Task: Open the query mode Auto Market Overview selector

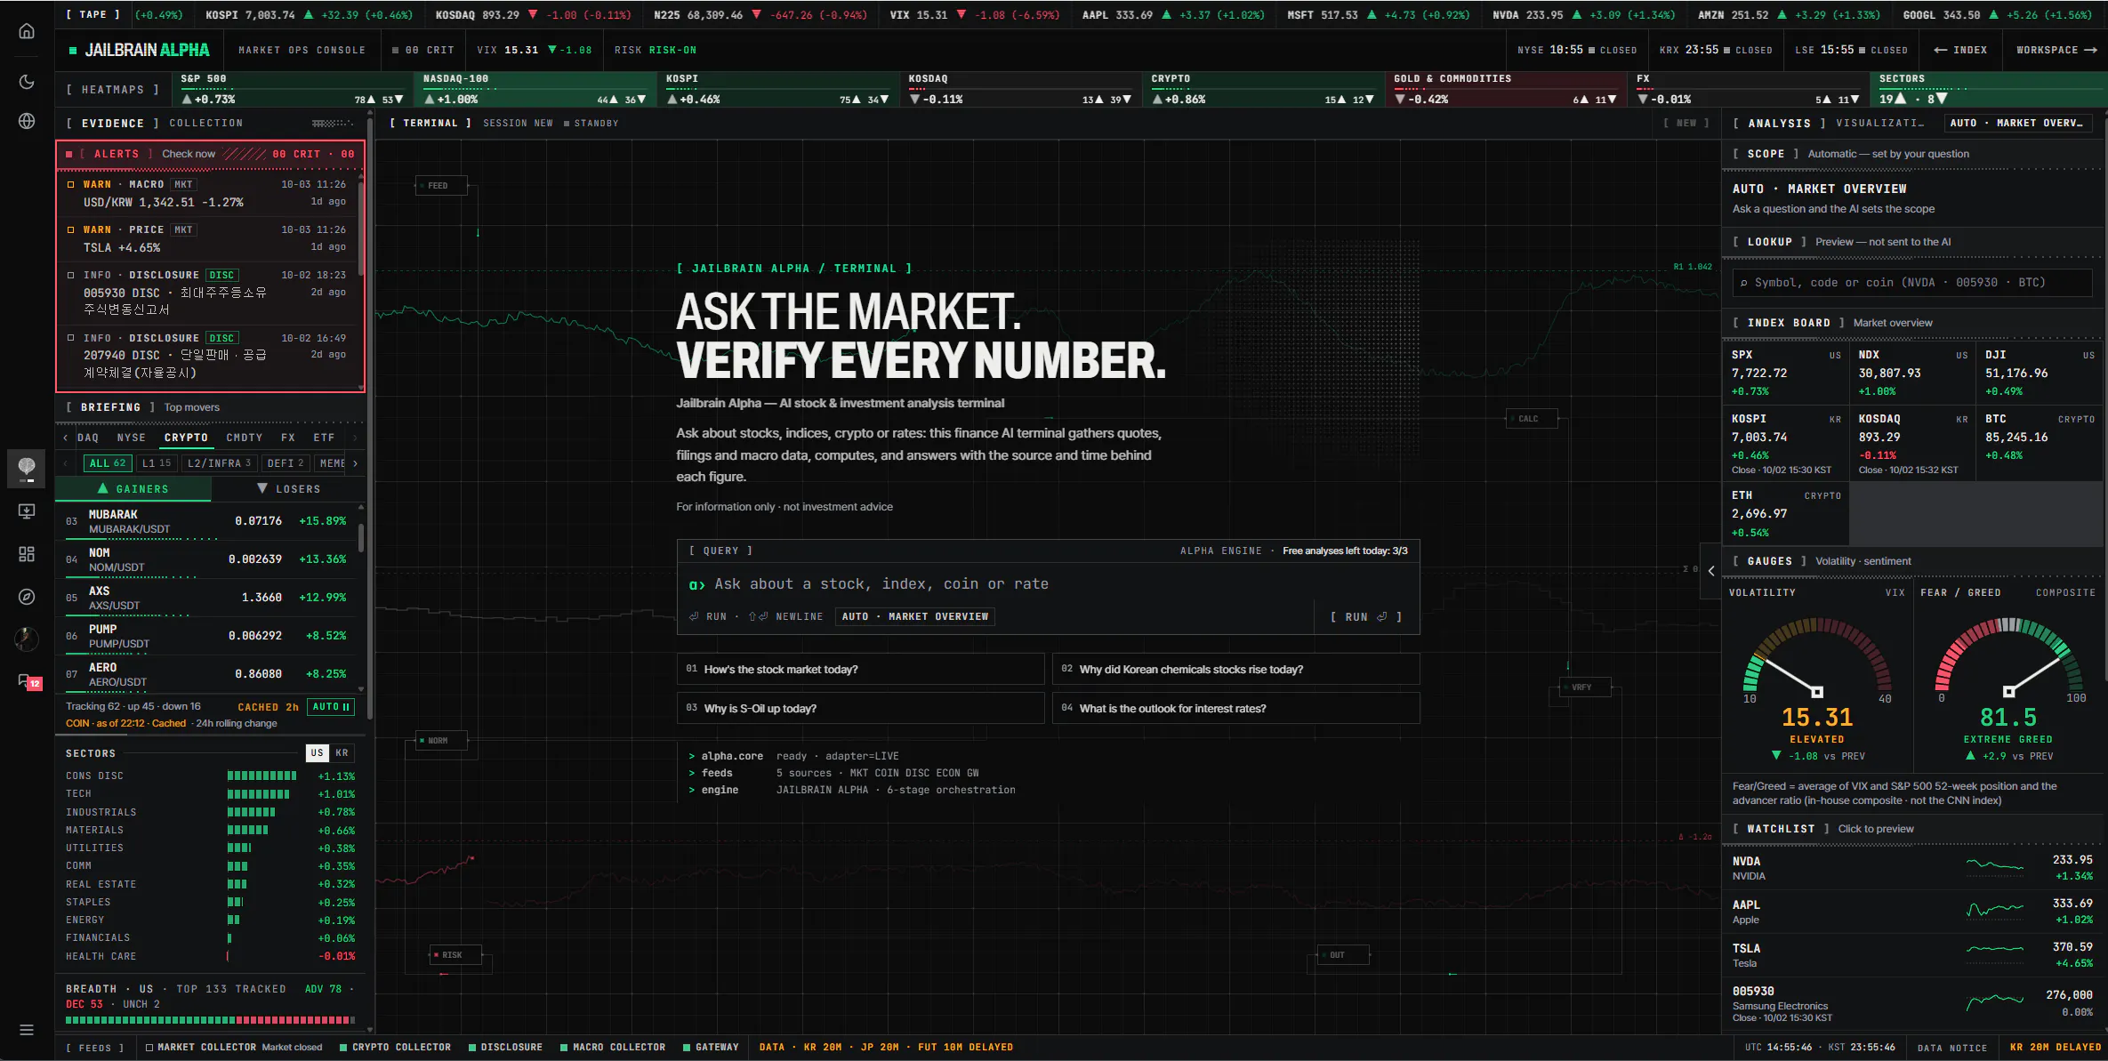Action: (x=915, y=616)
